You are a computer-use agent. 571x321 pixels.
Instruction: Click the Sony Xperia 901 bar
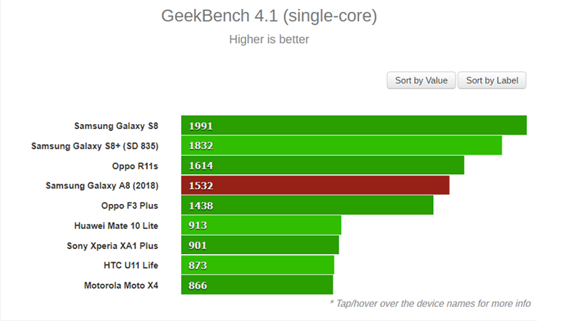click(x=260, y=245)
